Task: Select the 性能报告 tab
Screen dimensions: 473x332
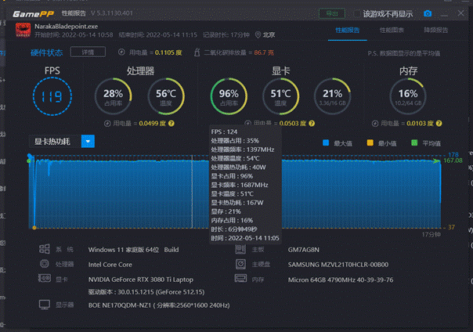Action: pos(348,30)
